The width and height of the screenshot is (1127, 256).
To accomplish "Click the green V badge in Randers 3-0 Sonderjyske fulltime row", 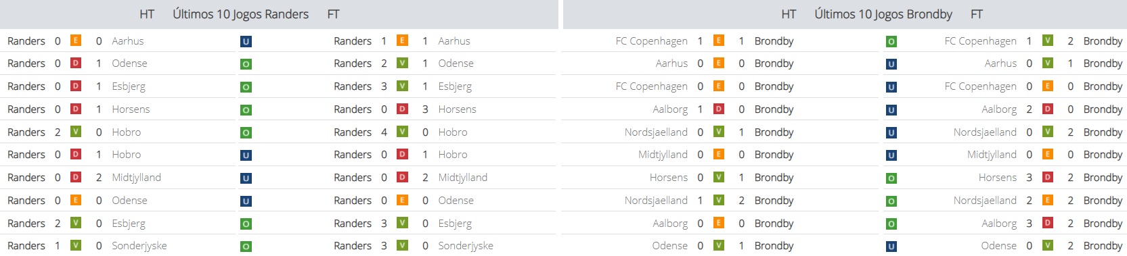I will coord(402,246).
